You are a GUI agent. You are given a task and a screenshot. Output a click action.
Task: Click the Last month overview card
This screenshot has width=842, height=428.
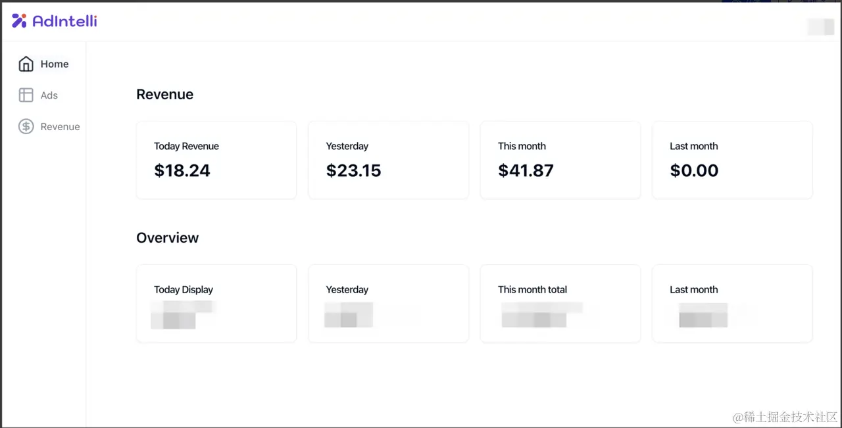pos(732,303)
